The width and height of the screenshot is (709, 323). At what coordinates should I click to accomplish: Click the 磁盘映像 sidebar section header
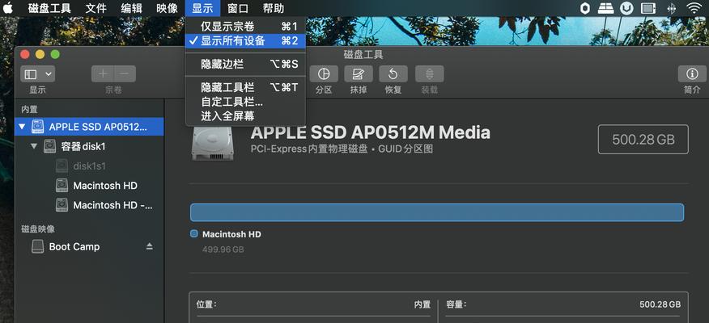click(x=38, y=229)
